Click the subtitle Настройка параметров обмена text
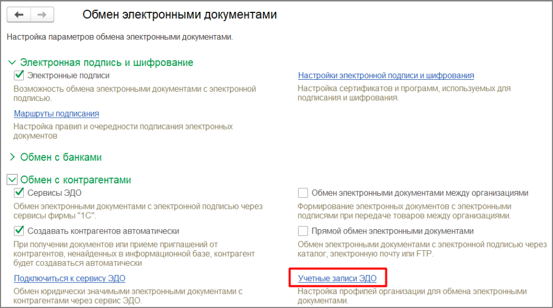 pos(119,37)
